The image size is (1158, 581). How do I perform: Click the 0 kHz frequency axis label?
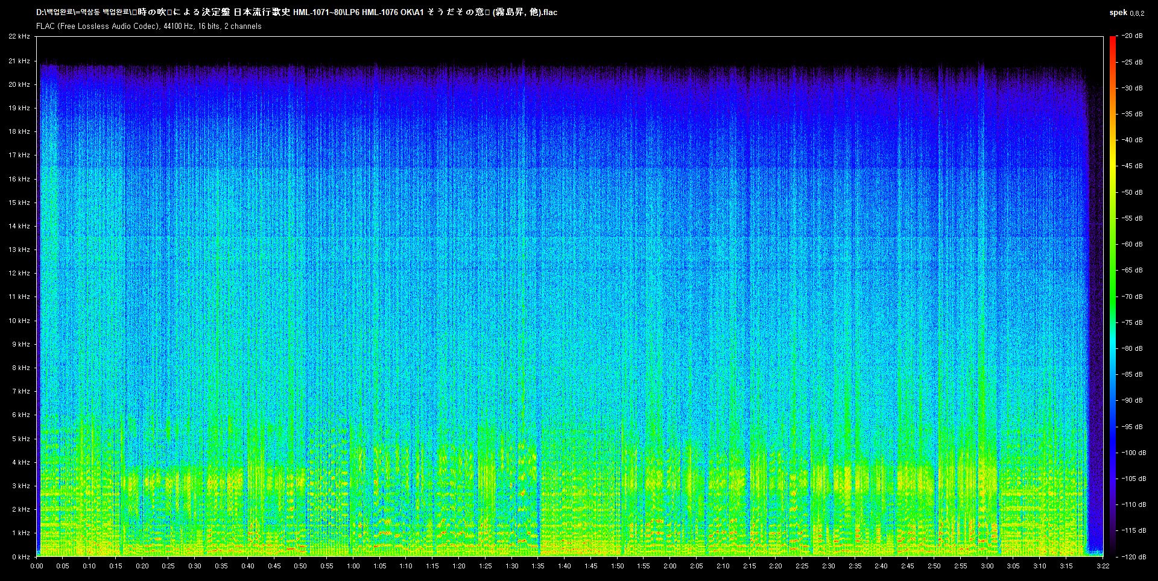[x=21, y=557]
